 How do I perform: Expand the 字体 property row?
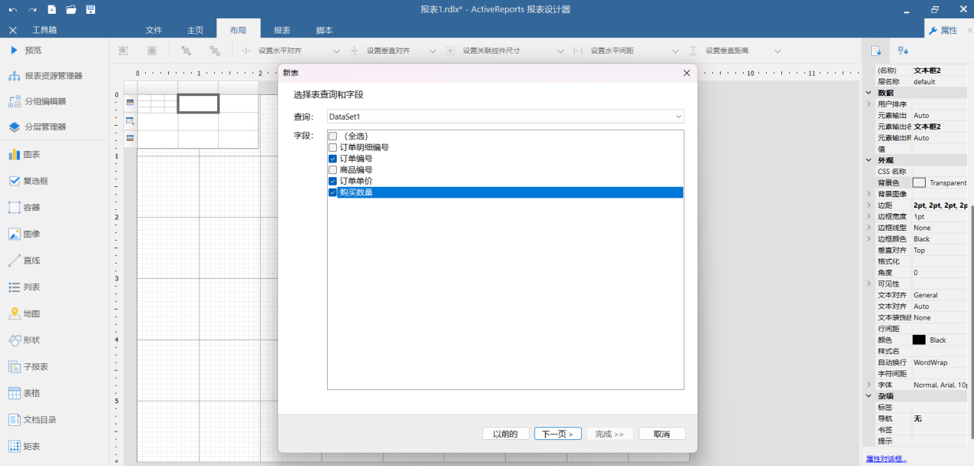click(x=869, y=385)
